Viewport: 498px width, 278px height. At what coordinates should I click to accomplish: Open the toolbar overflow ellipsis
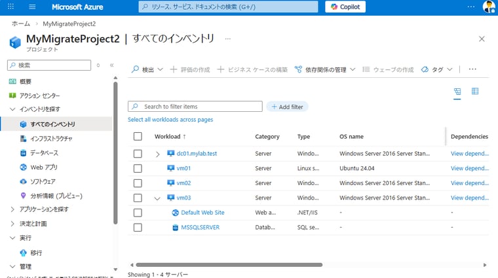[x=472, y=69]
